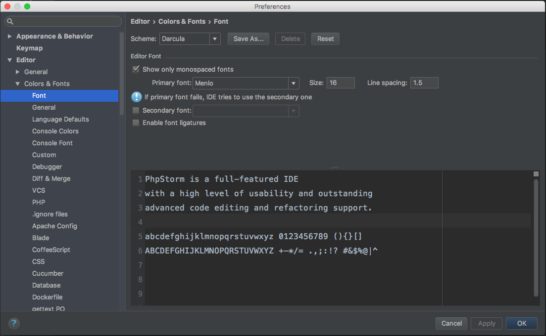Select Keymap in settings tree
The image size is (546, 336).
[x=30, y=48]
